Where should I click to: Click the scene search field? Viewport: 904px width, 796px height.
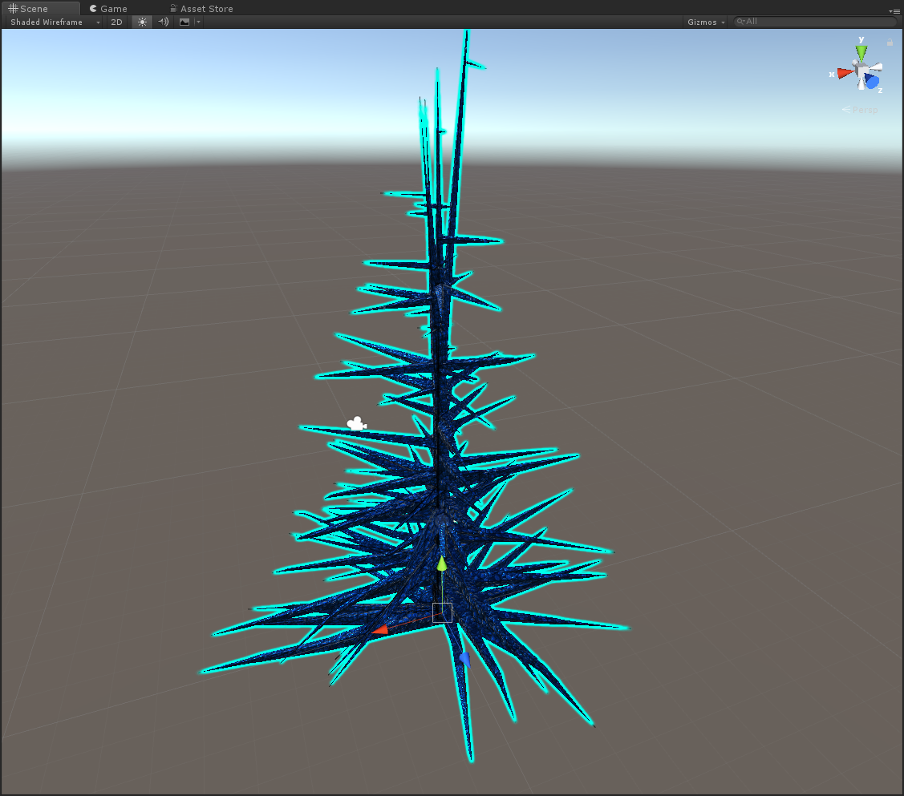tap(814, 22)
